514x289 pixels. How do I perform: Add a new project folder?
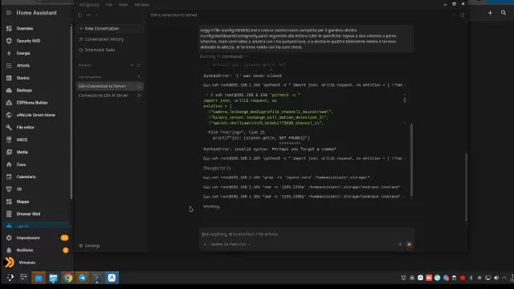point(139,65)
